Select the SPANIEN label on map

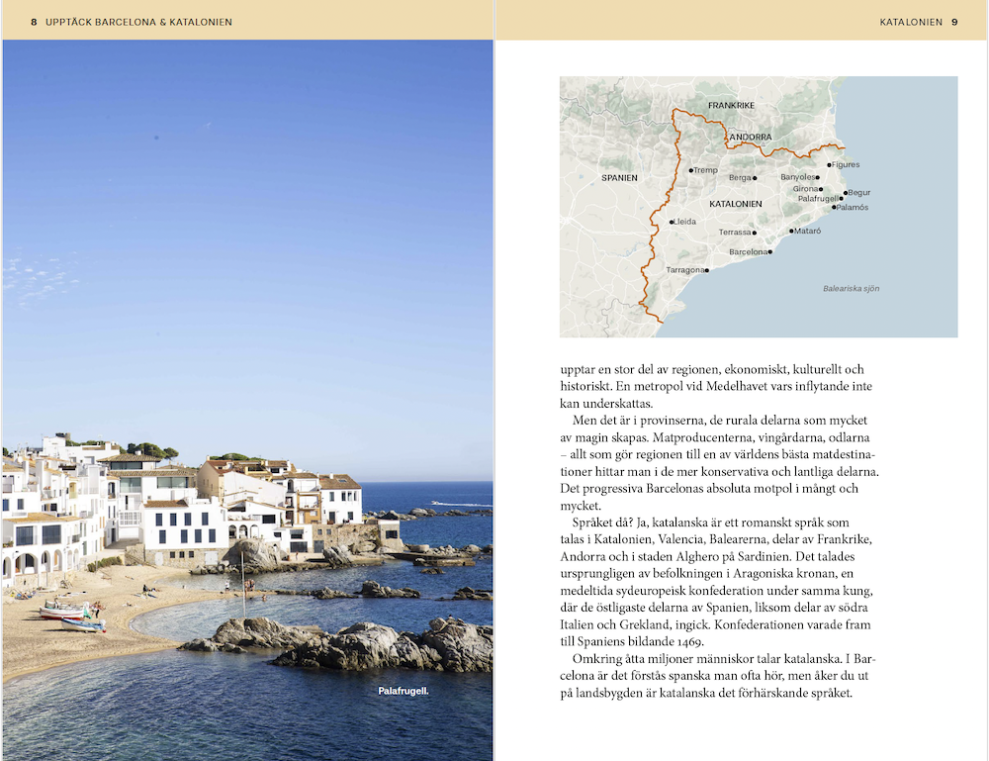619,178
